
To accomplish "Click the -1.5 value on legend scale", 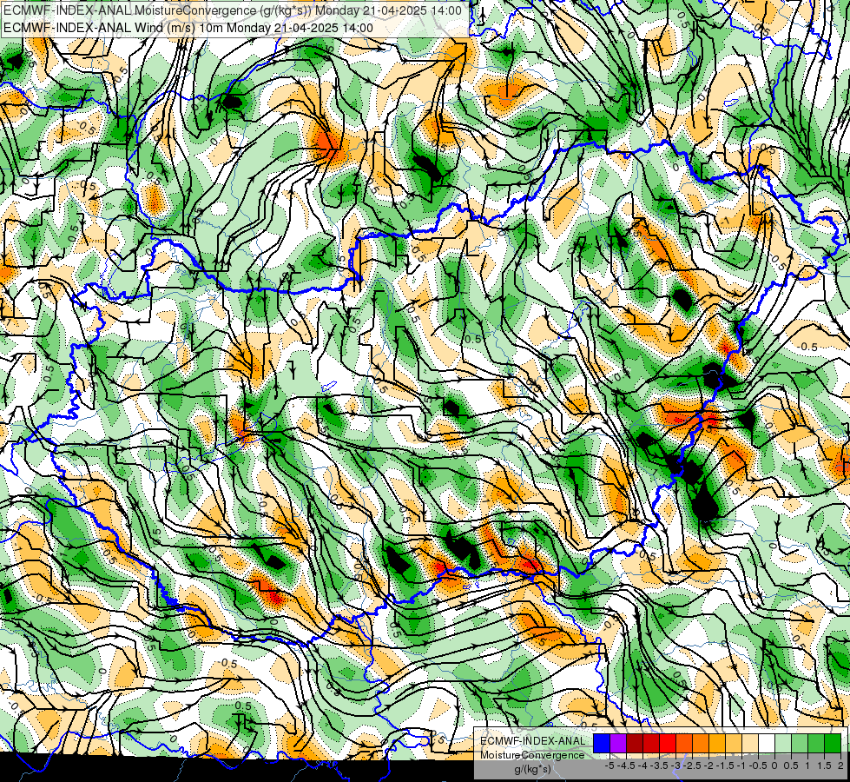I will coord(725,765).
